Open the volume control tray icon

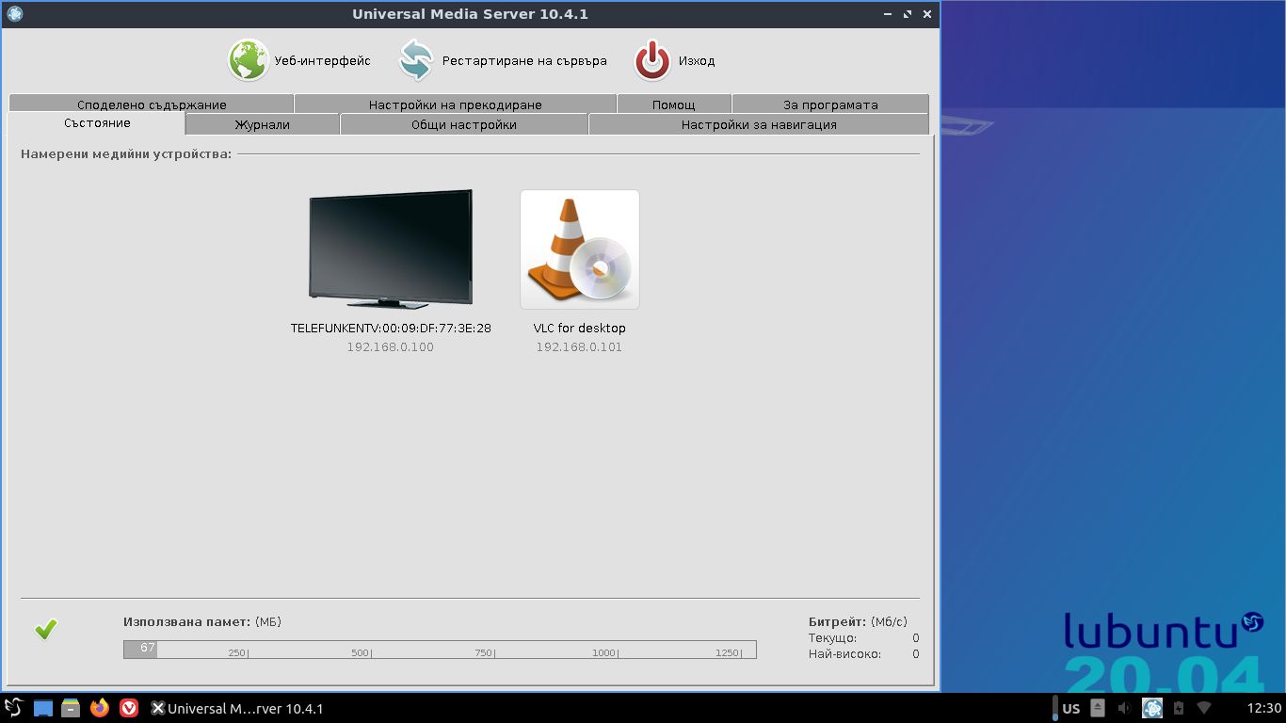(1124, 708)
